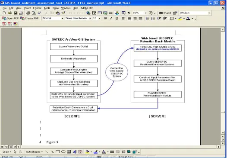227x158 pixels.
Task: Insert an Excel worksheet
Action: [105, 13]
